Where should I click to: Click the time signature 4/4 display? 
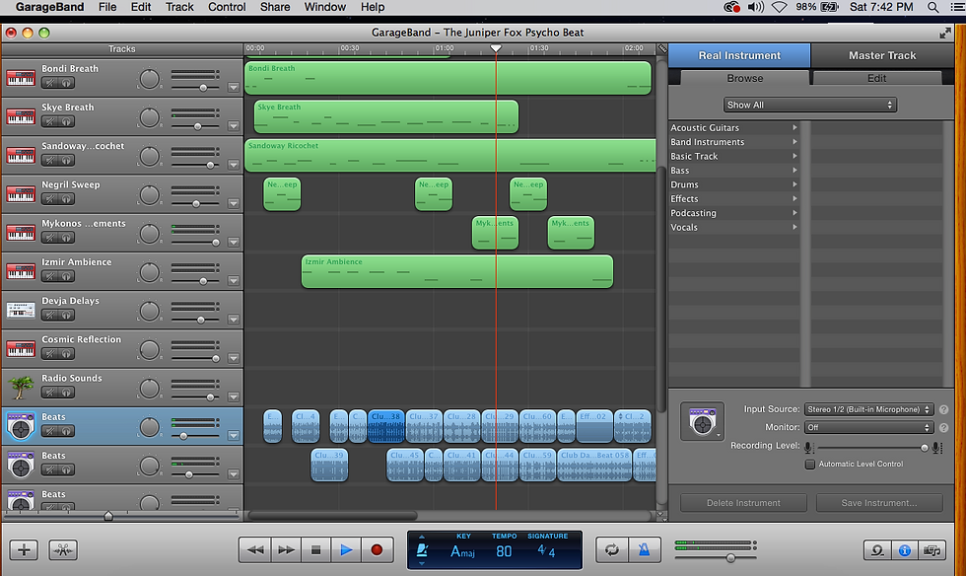point(546,551)
